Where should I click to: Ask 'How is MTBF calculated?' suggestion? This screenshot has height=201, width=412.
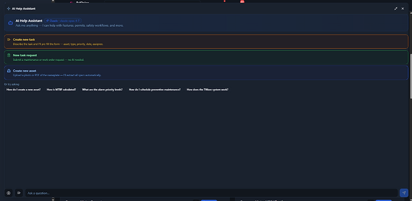[x=61, y=90]
